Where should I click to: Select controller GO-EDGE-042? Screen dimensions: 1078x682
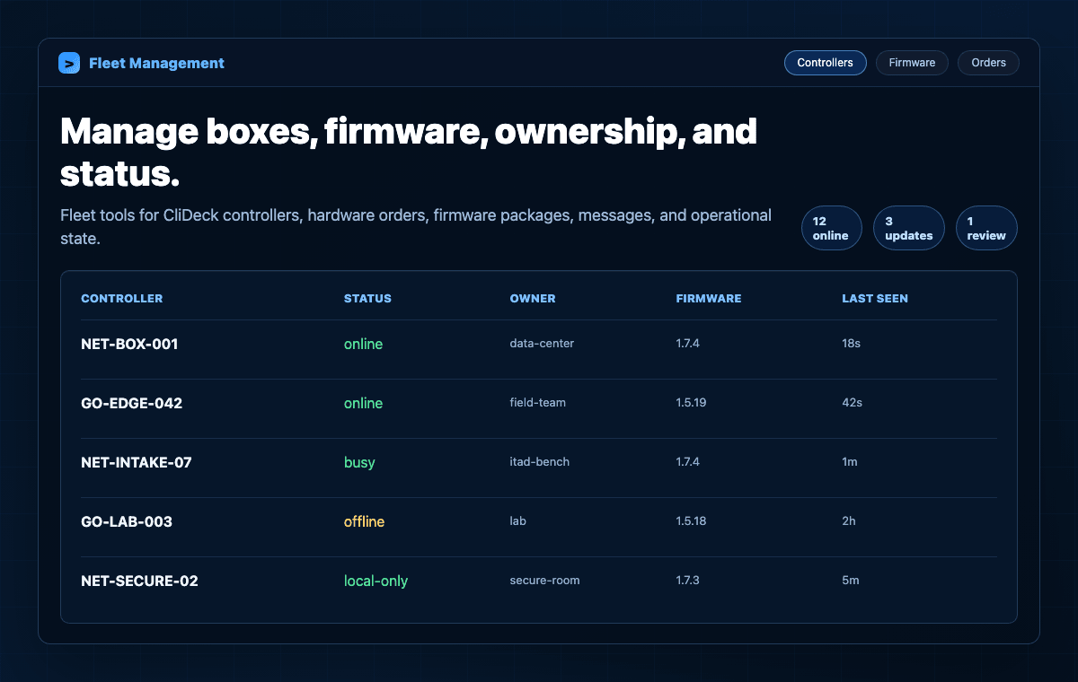(131, 403)
